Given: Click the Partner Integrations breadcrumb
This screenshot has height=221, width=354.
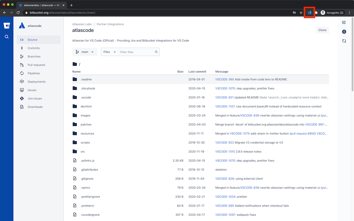Looking at the screenshot, I should point(110,24).
